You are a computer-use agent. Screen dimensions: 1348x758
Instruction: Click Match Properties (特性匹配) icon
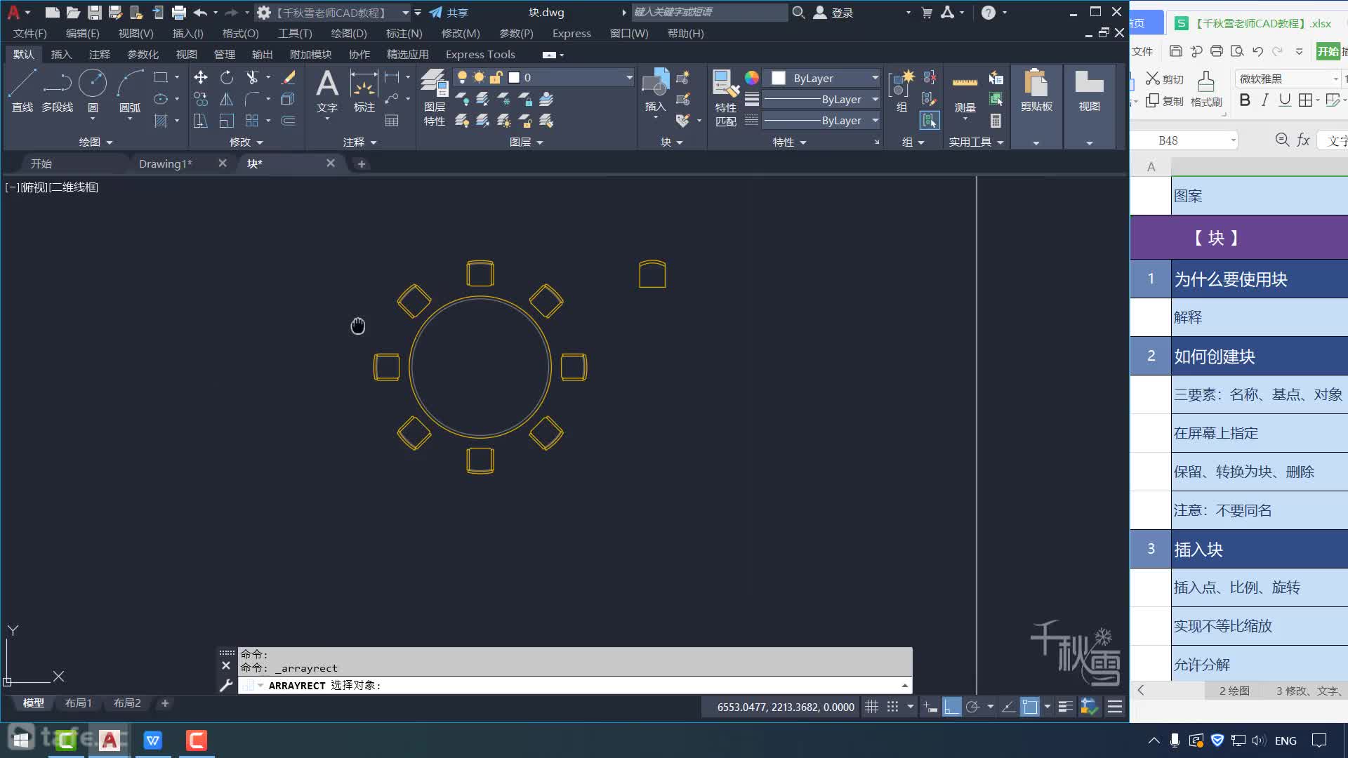click(x=726, y=98)
